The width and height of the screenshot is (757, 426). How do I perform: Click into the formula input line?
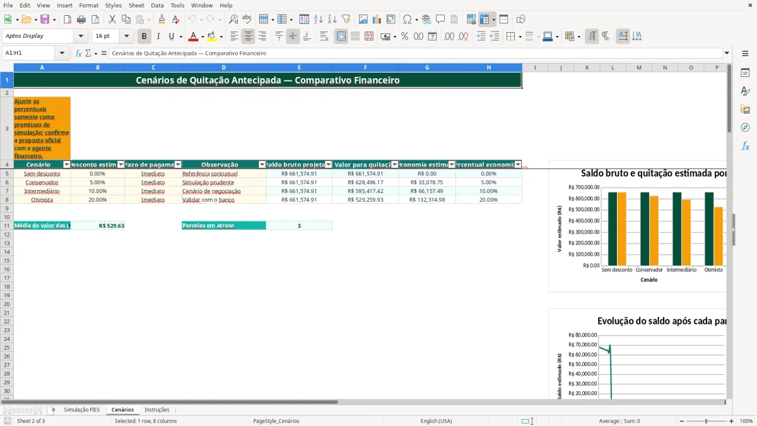pyautogui.click(x=415, y=54)
